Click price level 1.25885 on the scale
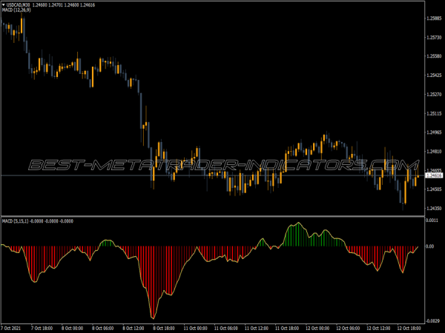Image resolution: width=445 pixels, height=333 pixels. 434,18
